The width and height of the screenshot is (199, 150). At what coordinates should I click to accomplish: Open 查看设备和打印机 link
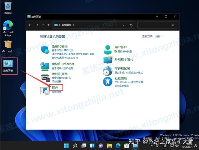click(61, 78)
